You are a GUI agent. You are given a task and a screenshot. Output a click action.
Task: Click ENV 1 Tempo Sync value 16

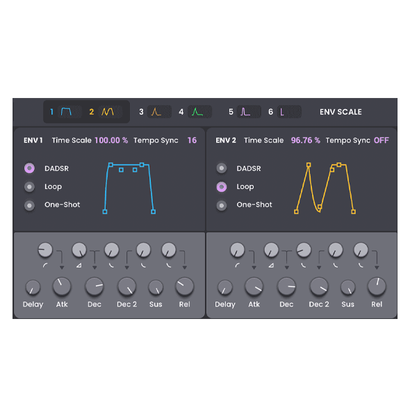192,140
